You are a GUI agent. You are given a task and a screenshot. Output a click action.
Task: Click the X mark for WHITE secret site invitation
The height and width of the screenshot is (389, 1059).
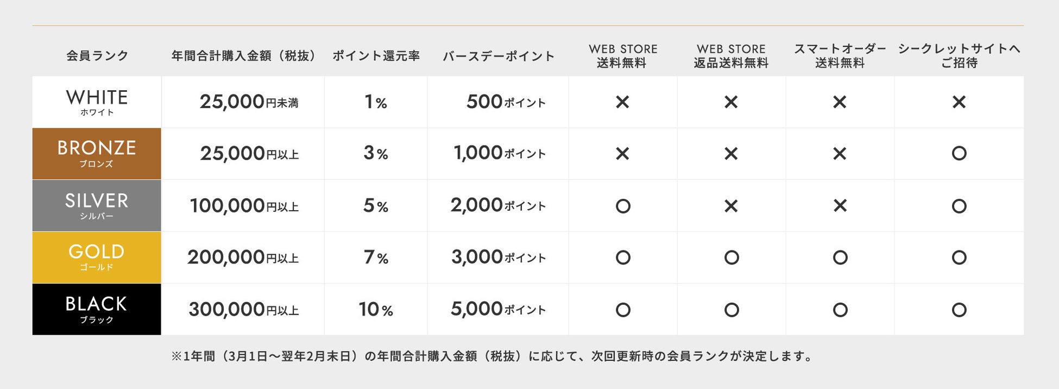coord(959,102)
